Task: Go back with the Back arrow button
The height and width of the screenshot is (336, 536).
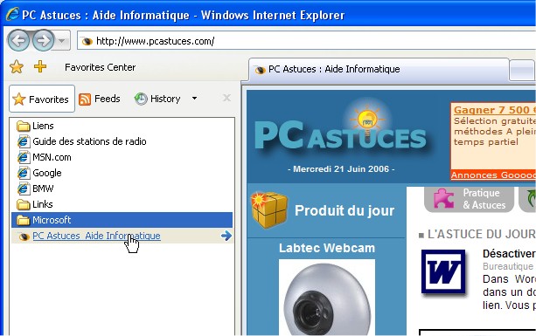Action: (18, 41)
